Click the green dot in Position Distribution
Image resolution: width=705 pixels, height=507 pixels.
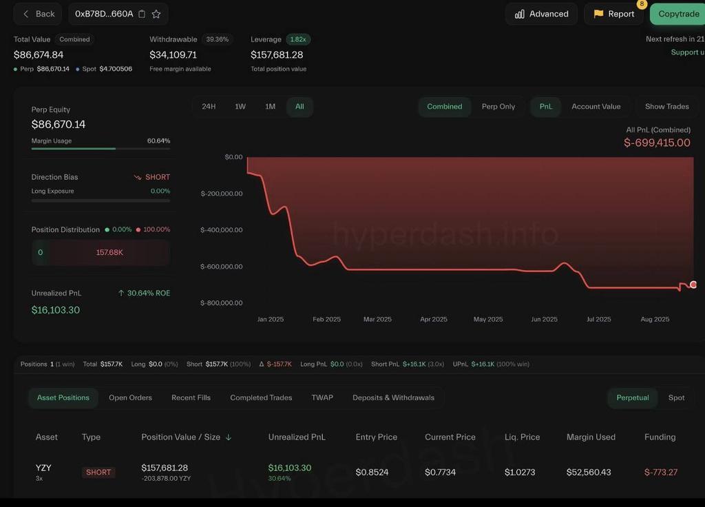click(x=107, y=230)
